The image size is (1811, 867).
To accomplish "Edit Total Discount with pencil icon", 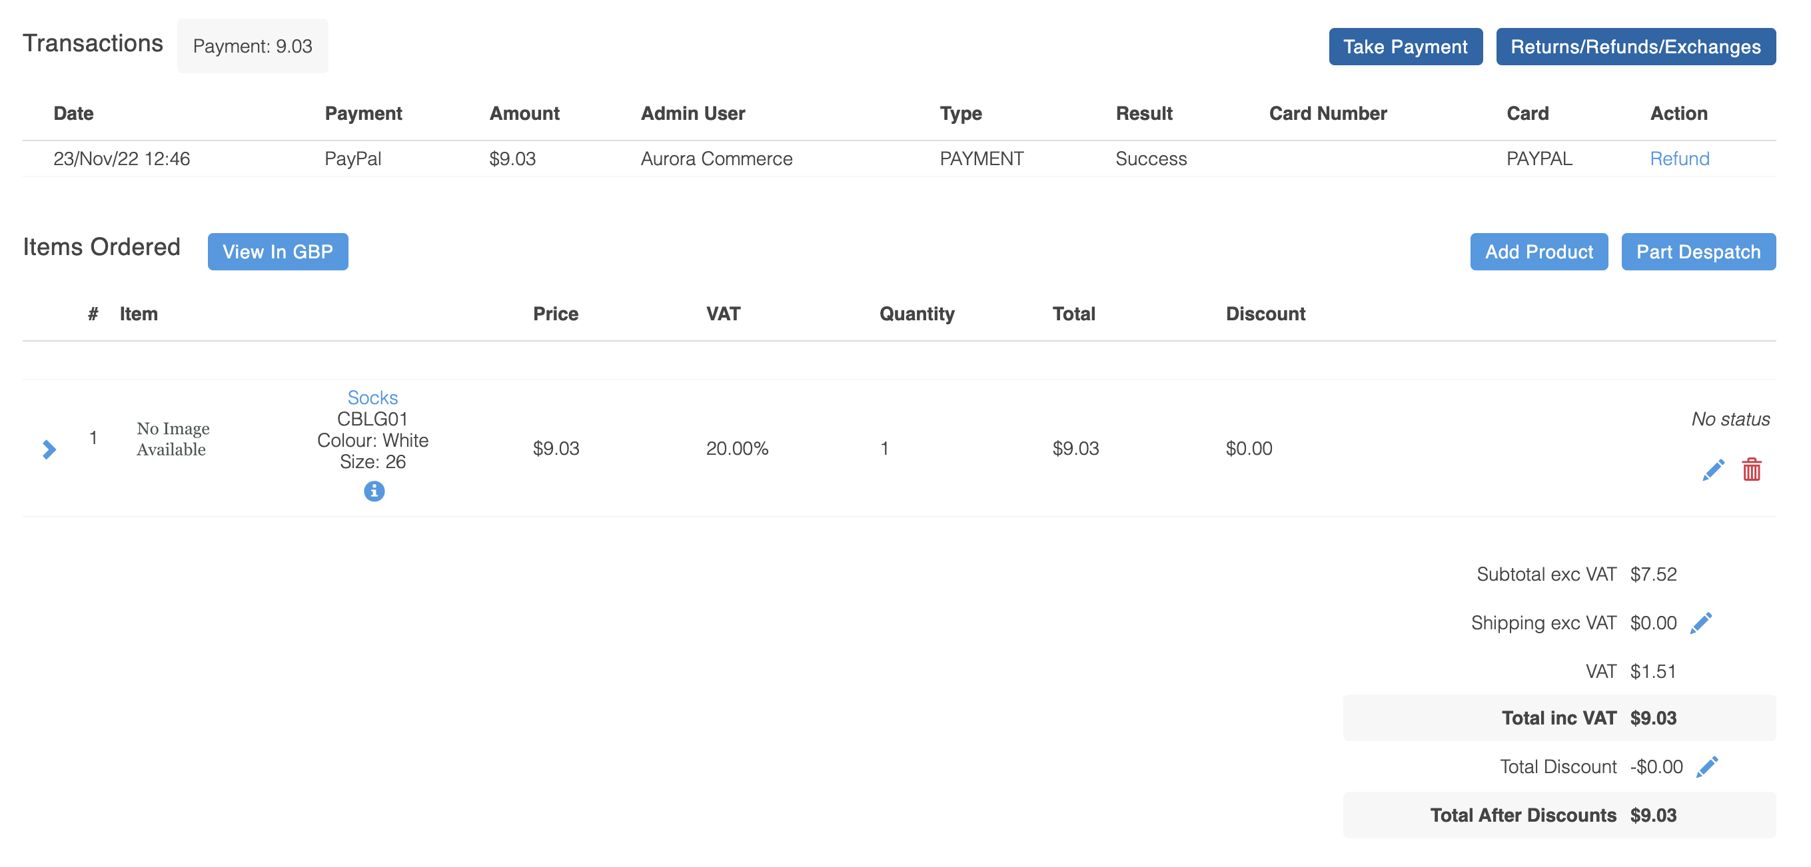I will [1706, 766].
